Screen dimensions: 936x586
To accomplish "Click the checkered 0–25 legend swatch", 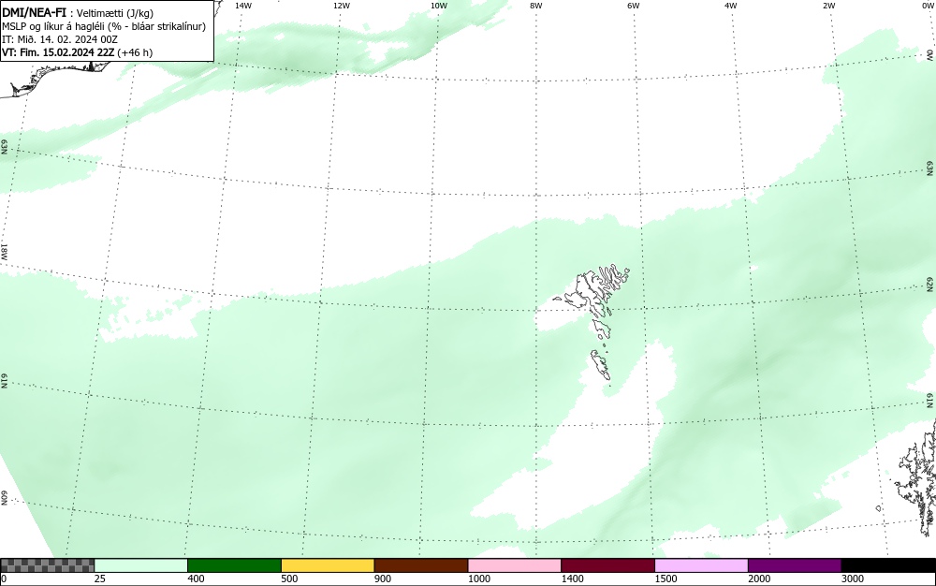I will click(47, 565).
